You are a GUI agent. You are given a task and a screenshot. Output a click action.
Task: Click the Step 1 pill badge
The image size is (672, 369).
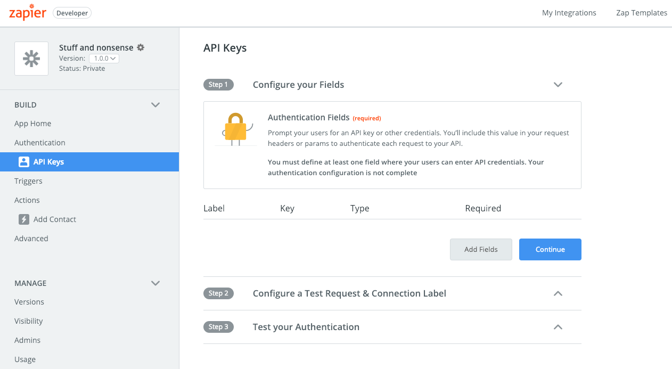click(x=218, y=84)
